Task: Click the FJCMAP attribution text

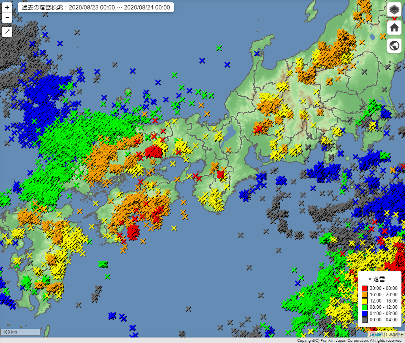Action: pyautogui.click(x=394, y=334)
